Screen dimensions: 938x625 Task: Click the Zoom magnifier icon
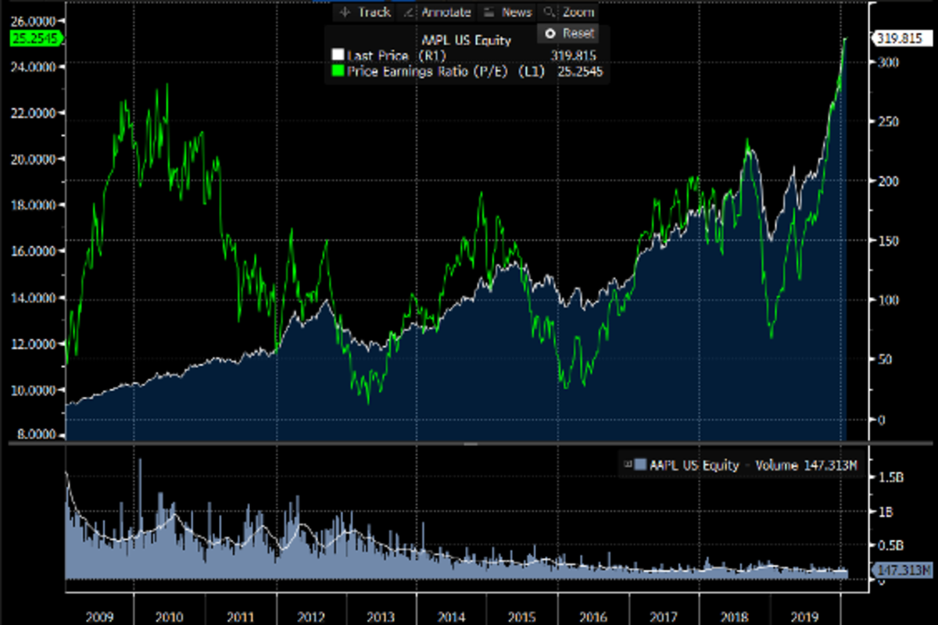(x=549, y=12)
